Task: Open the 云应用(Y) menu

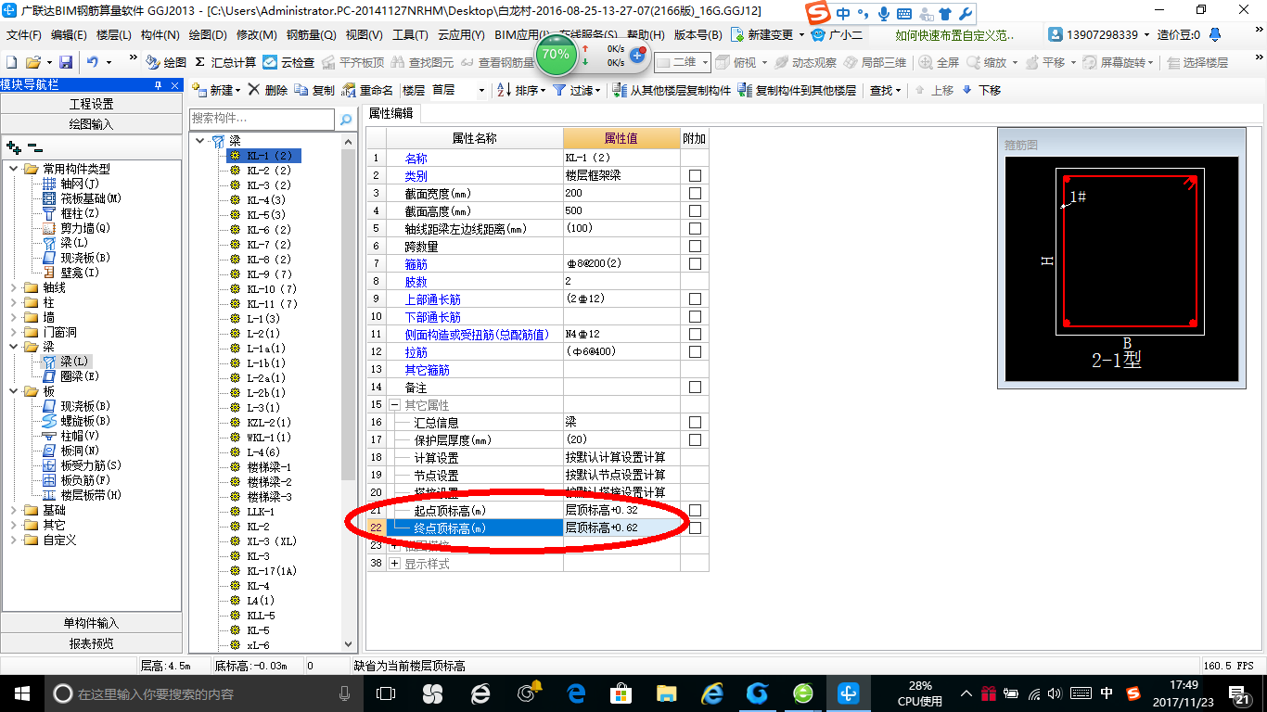Action: pos(461,34)
